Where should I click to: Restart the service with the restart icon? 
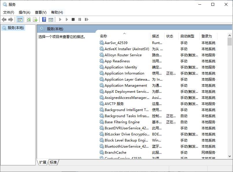coord(87,19)
